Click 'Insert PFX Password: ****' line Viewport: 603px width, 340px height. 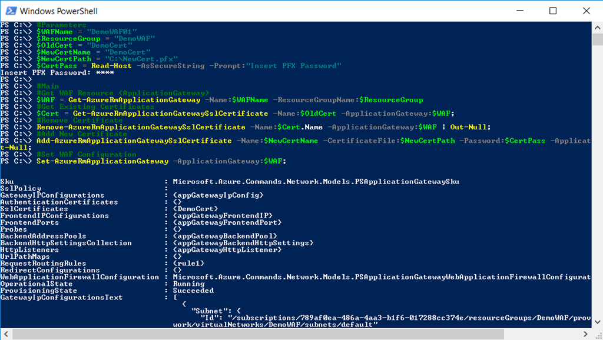pos(57,72)
